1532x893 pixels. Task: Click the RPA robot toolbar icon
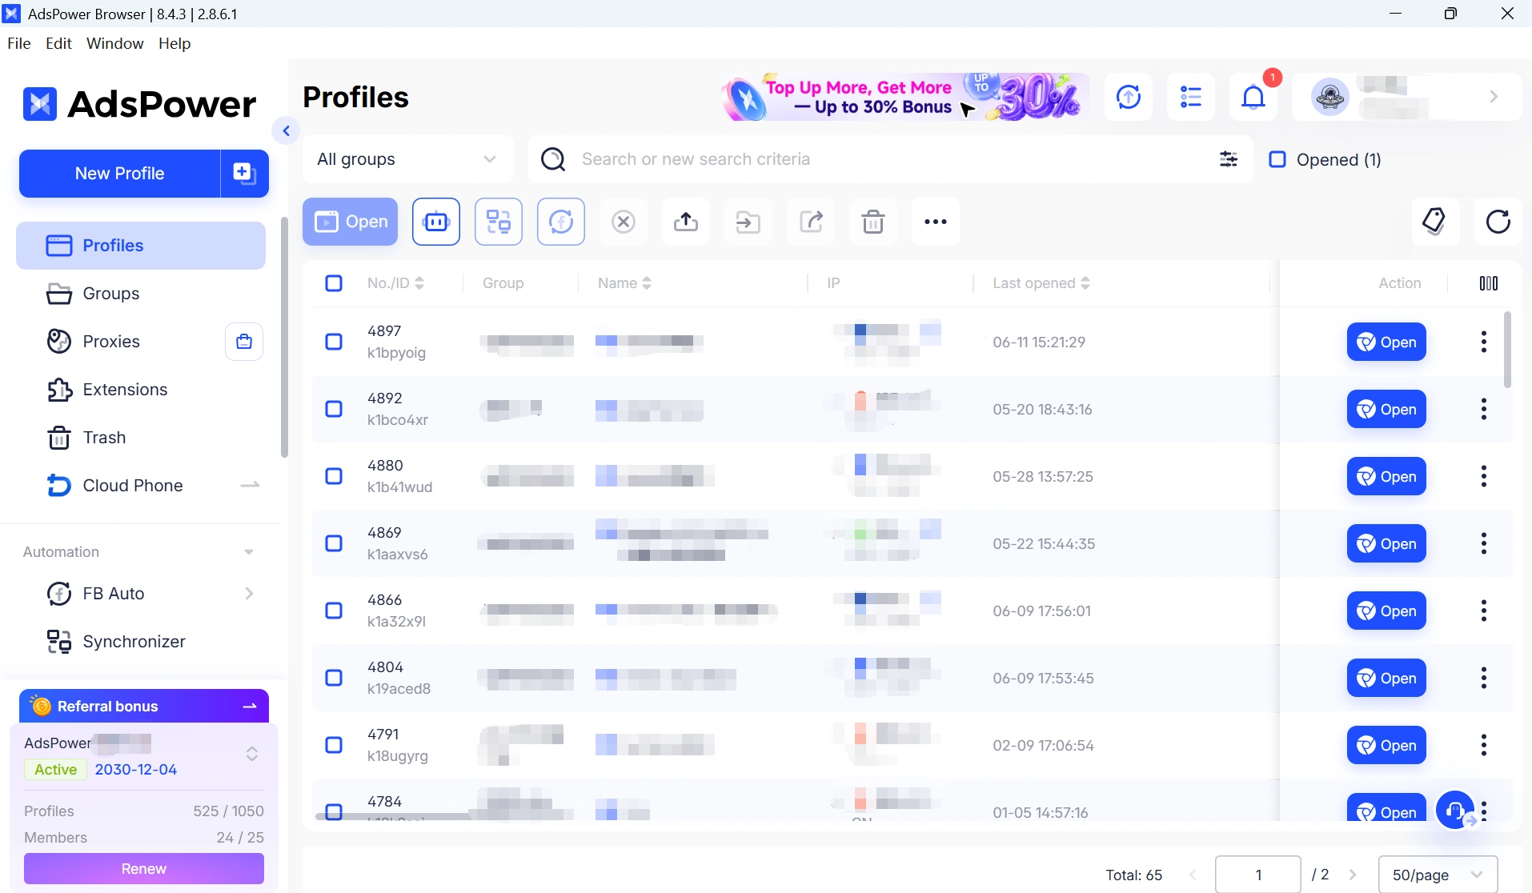436,222
